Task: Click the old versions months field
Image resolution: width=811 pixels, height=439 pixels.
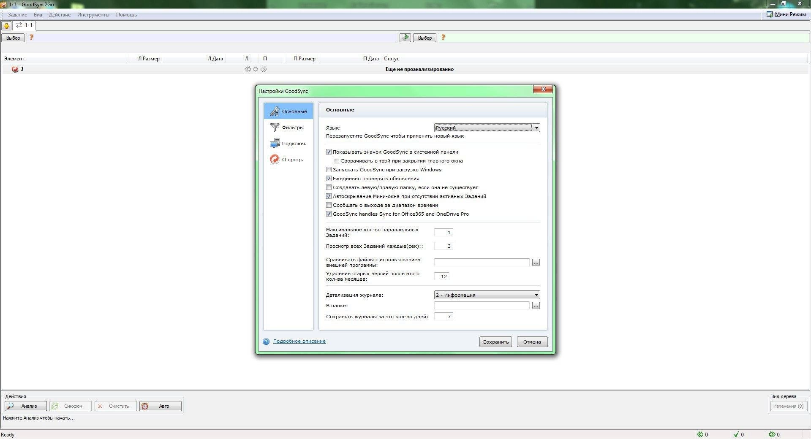Action: point(442,276)
